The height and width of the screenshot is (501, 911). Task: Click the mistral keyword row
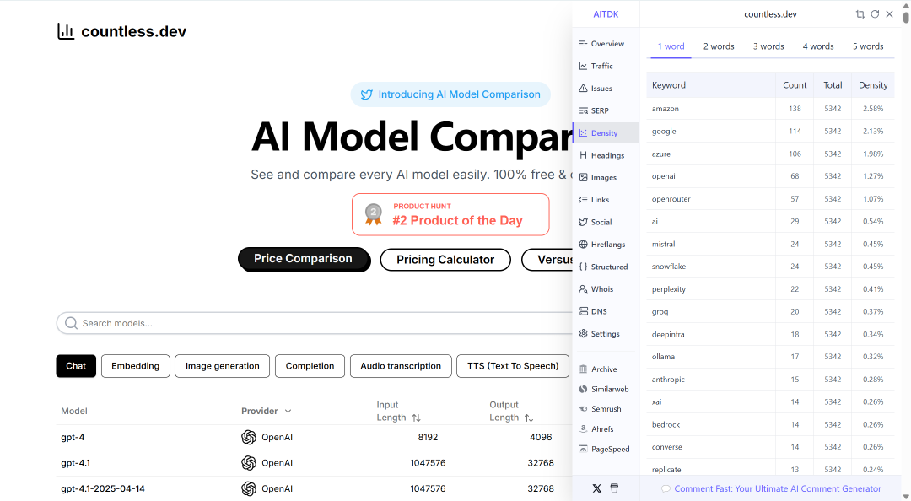click(x=770, y=244)
